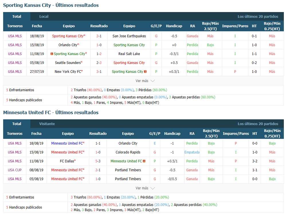Screen dimensions: 287x214
Task: Open Portland Timbers link in USA CUP row
Action: click(x=128, y=170)
